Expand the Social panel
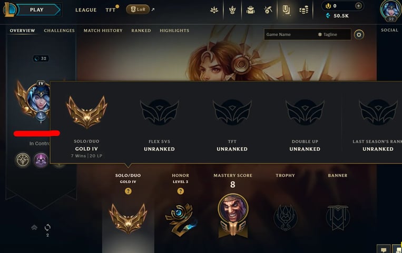The height and width of the screenshot is (253, 402). tap(389, 30)
